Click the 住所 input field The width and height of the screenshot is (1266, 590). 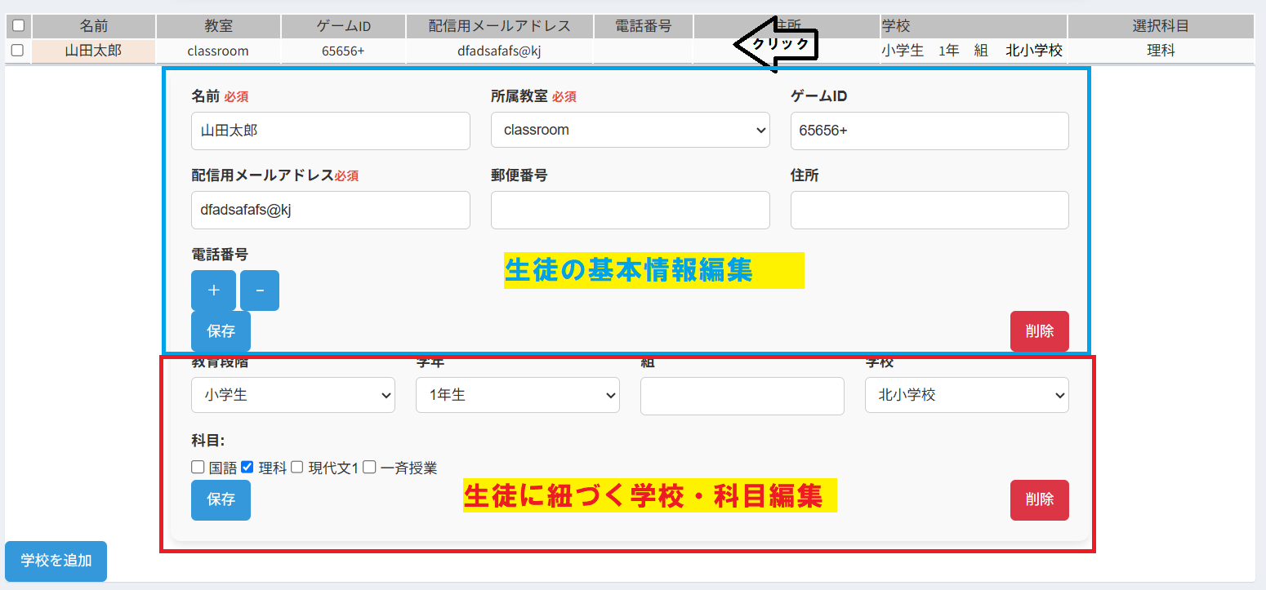click(929, 210)
